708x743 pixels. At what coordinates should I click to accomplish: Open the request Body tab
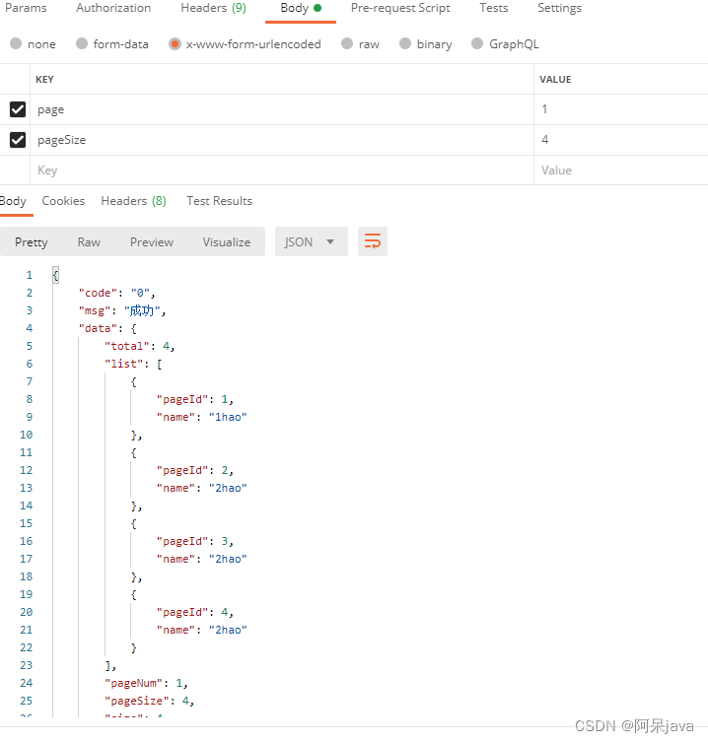click(x=301, y=8)
